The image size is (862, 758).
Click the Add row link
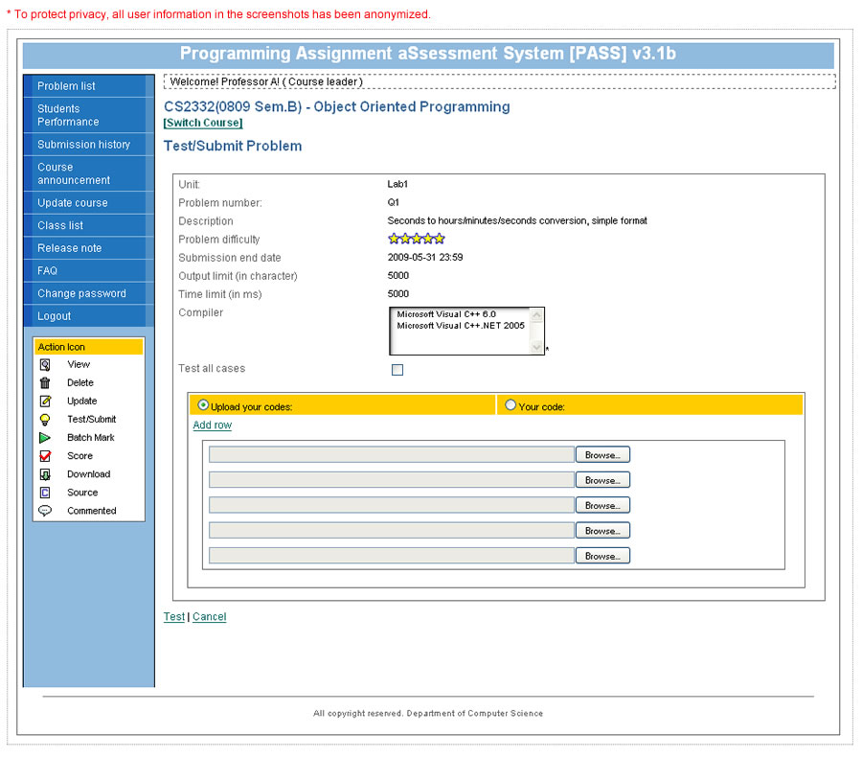click(213, 425)
